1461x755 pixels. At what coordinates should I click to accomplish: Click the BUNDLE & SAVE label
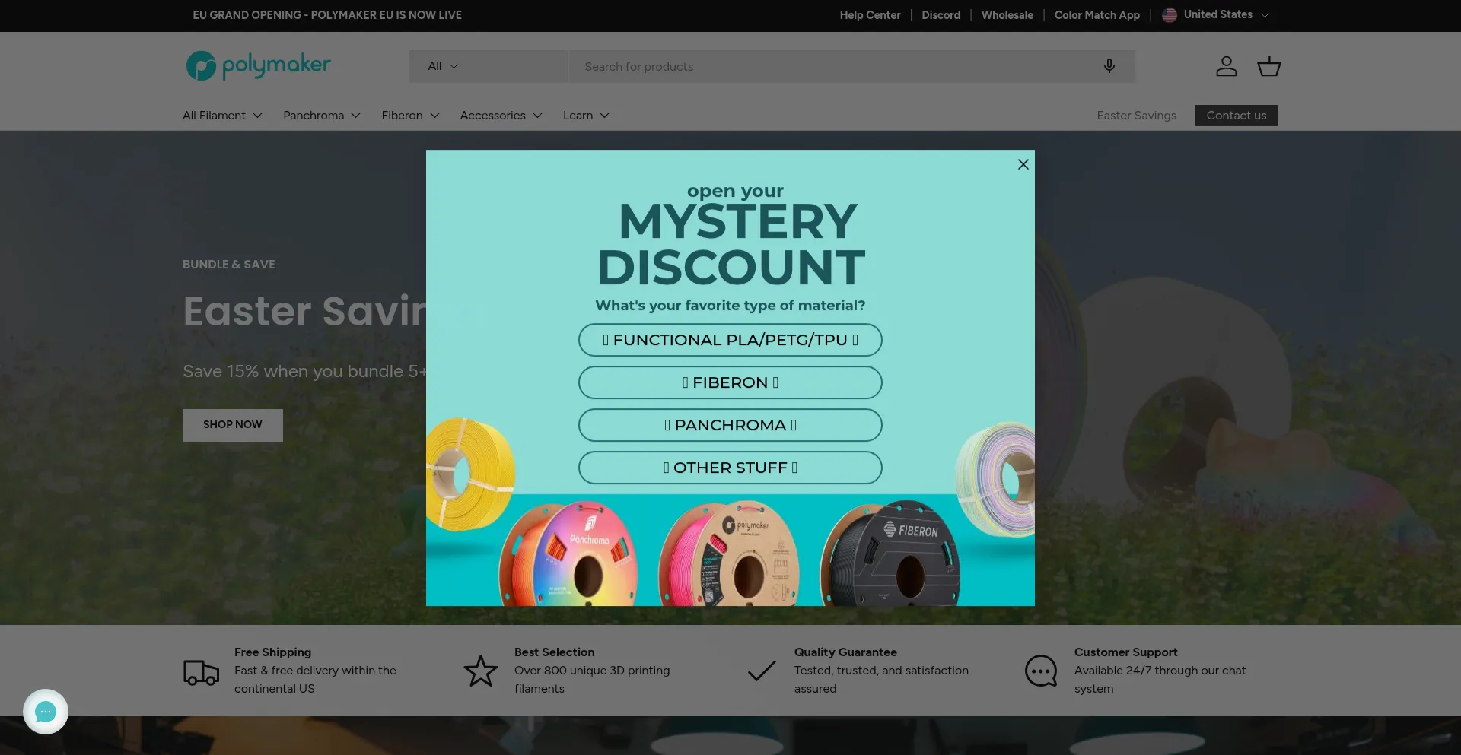[x=228, y=265]
